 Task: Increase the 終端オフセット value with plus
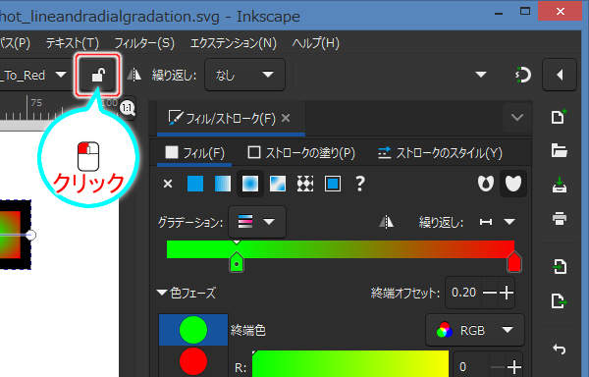(x=507, y=293)
